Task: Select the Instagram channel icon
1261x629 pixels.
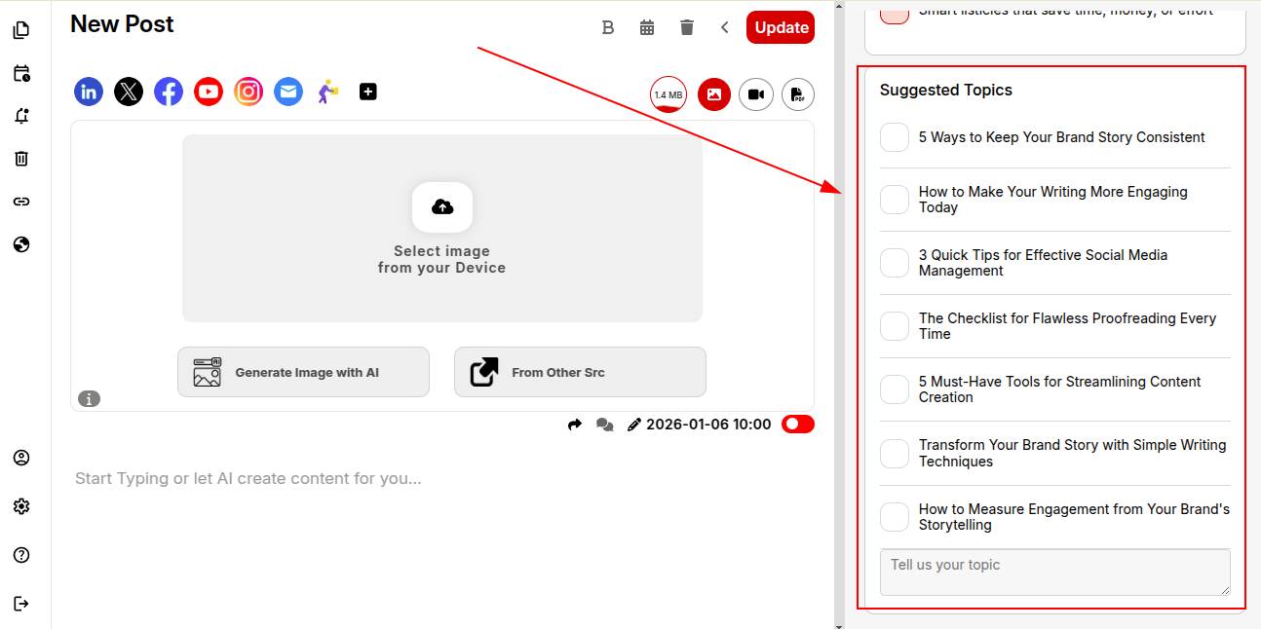Action: point(248,92)
